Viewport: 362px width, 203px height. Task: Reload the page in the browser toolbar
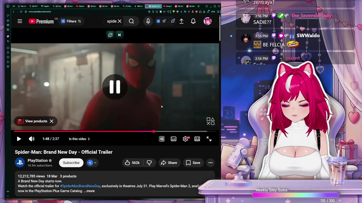pos(21,12)
